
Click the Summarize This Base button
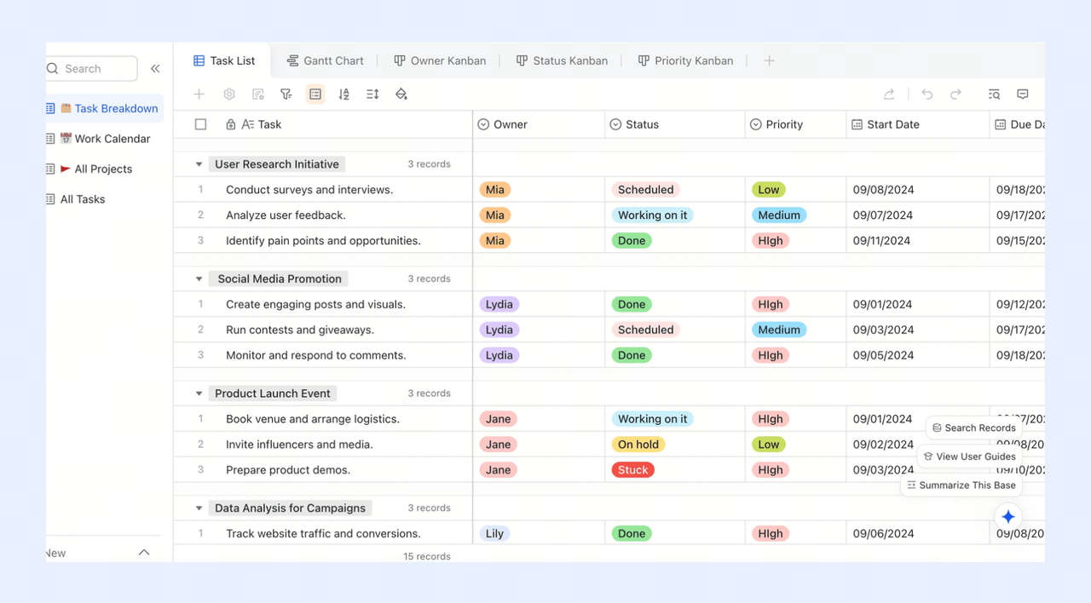(961, 485)
